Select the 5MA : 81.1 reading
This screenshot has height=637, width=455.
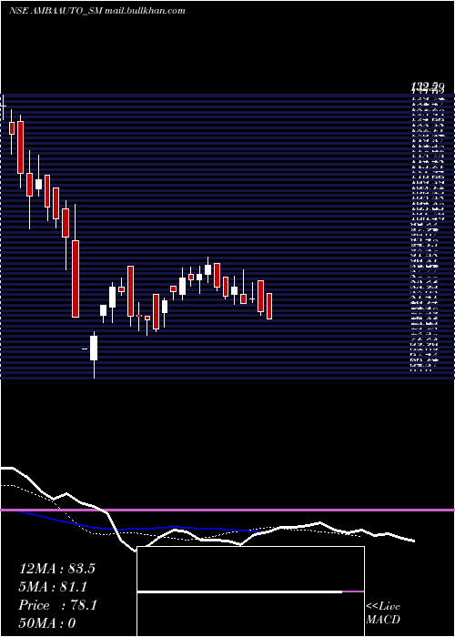(x=53, y=587)
